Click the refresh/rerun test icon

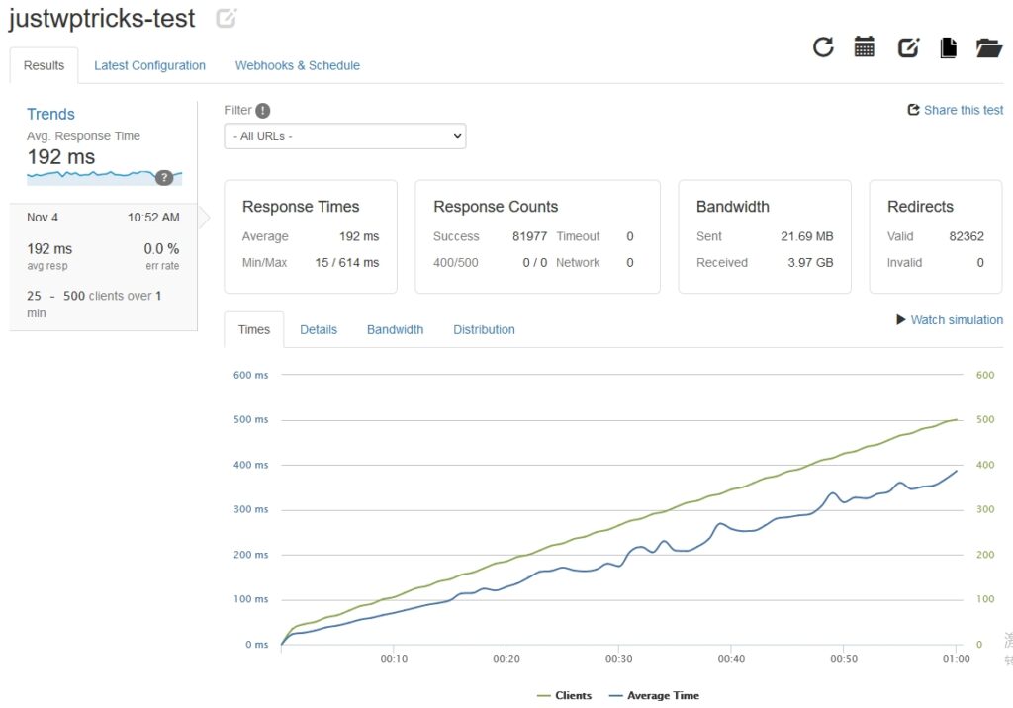[823, 47]
